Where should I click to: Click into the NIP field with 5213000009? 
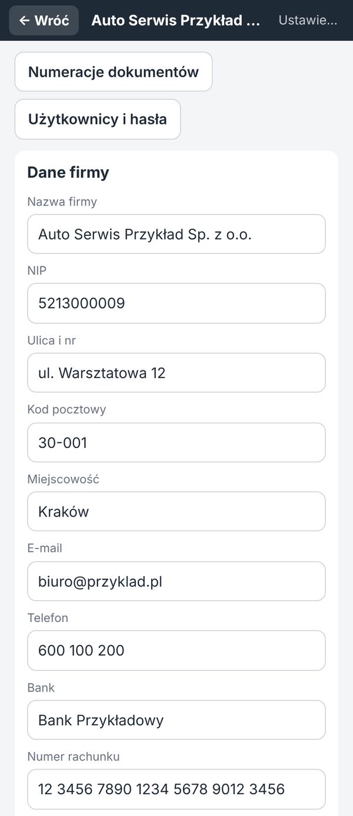point(176,303)
